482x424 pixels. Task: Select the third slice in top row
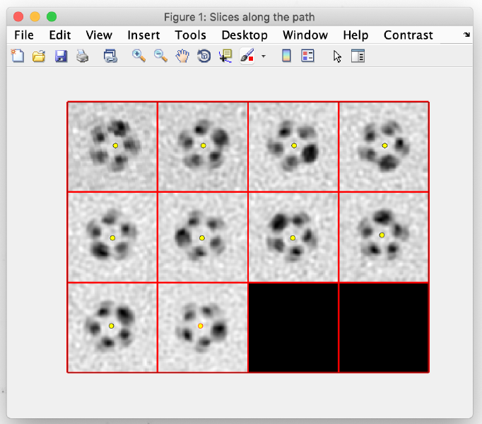pyautogui.click(x=293, y=147)
